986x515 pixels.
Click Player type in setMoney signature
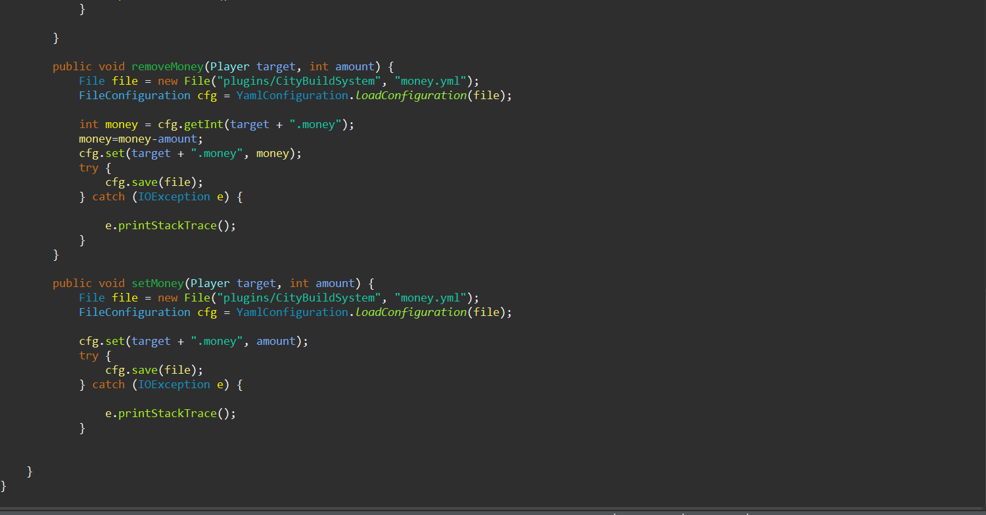(210, 283)
